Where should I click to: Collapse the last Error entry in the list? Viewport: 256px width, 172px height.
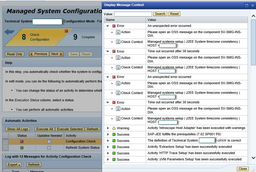tap(108, 102)
